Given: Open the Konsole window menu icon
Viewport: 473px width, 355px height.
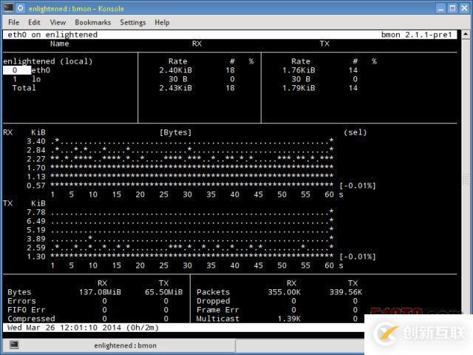Looking at the screenshot, I should click(x=8, y=8).
